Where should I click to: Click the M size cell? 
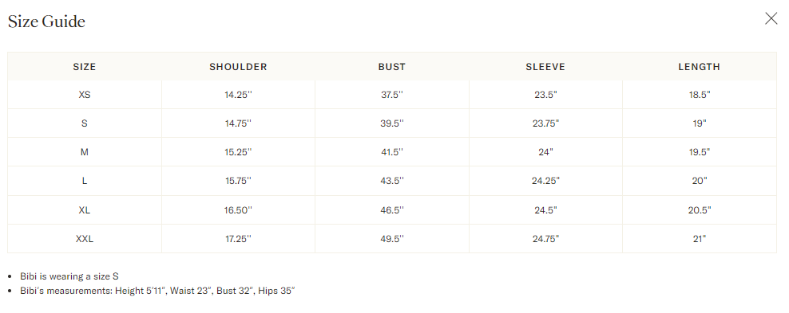[x=85, y=152]
